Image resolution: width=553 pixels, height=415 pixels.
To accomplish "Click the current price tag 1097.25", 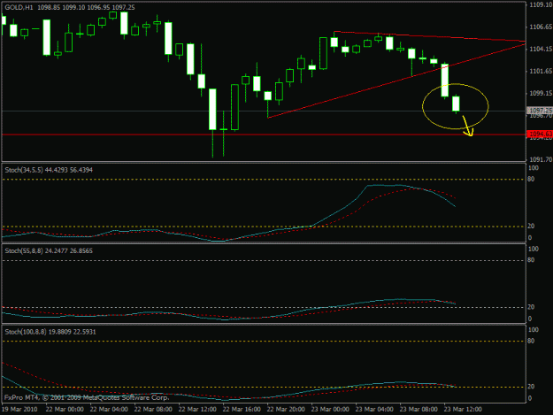I will point(540,111).
